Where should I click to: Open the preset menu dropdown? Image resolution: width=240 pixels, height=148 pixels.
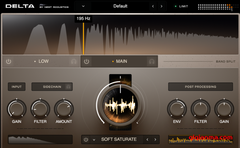83,6
